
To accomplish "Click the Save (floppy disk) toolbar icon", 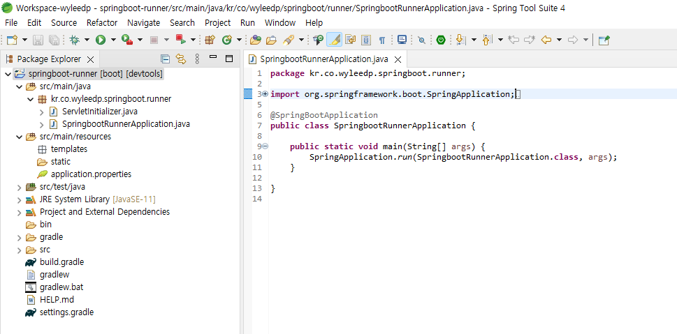I will [x=38, y=40].
